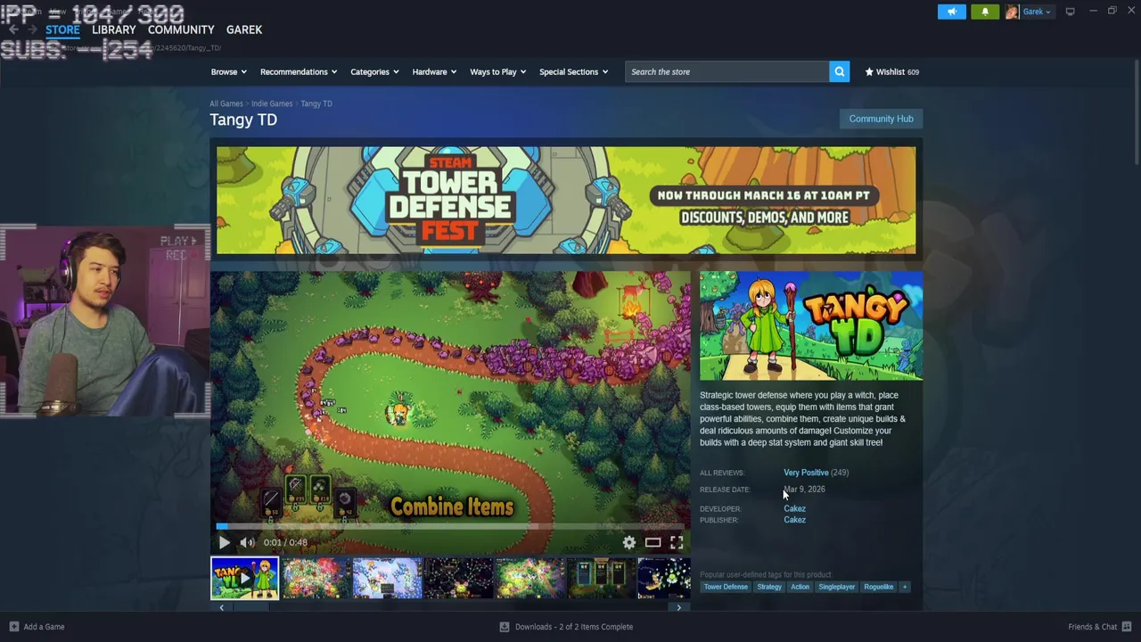1141x642 pixels.
Task: Expand the Categories dropdown
Action: pyautogui.click(x=374, y=71)
